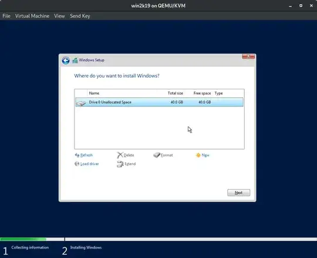Image resolution: width=317 pixels, height=258 pixels.
Task: Click the 40.0 GB total size value
Action: 177,102
